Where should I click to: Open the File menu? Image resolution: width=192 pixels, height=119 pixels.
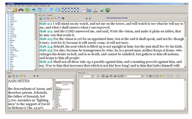[x=7, y=6]
